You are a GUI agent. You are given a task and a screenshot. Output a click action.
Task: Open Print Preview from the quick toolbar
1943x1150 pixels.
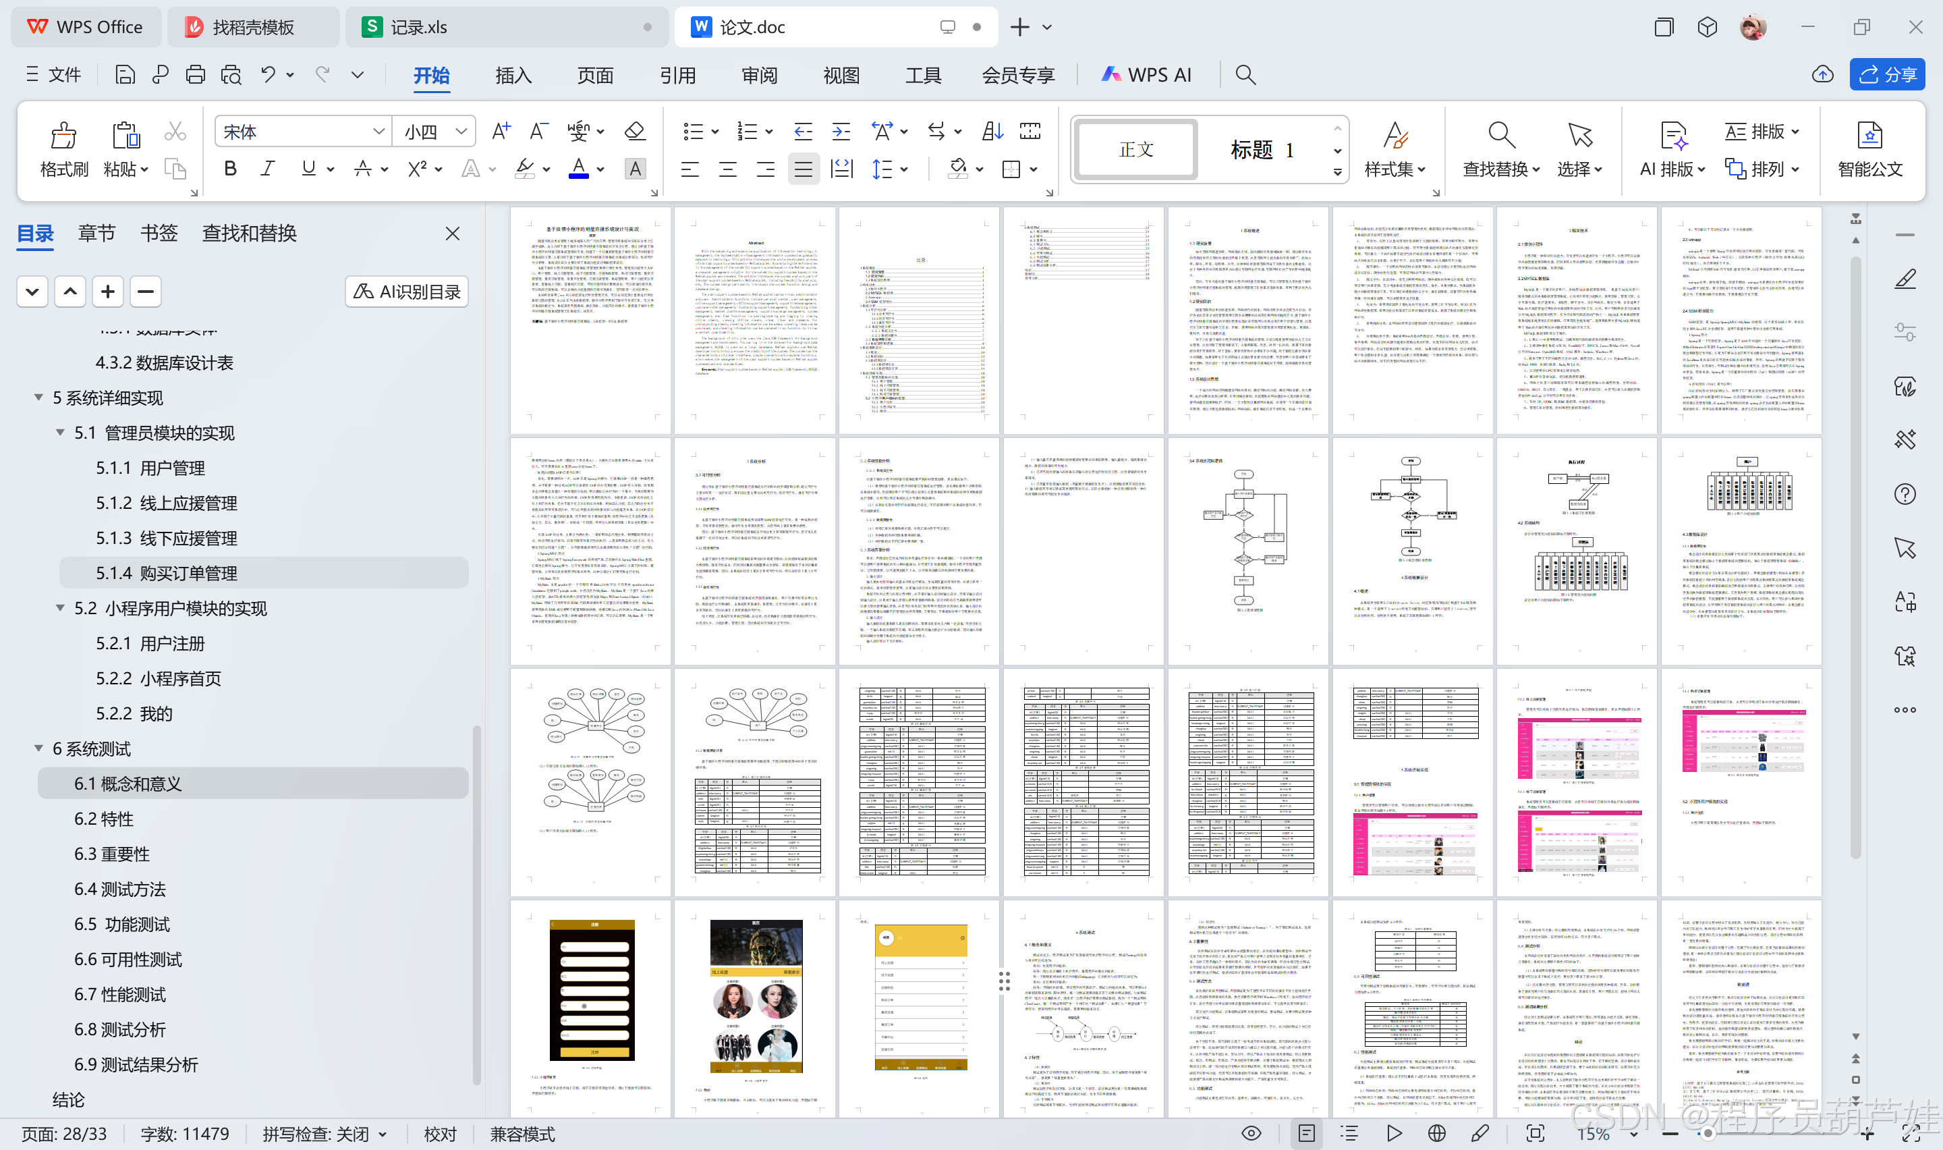(231, 74)
